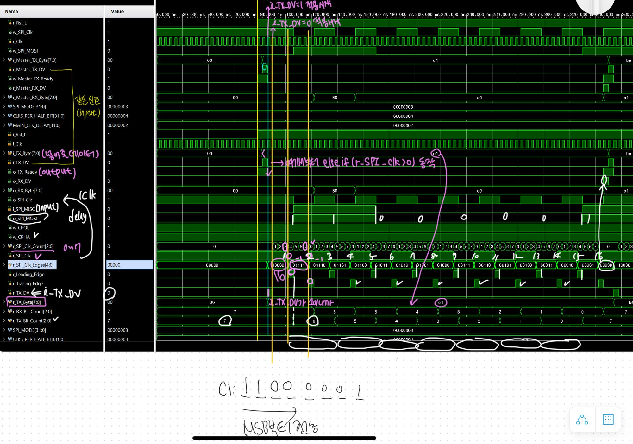Tap the home indicator bar at bottom
The height and width of the screenshot is (444, 633).
coord(284,438)
